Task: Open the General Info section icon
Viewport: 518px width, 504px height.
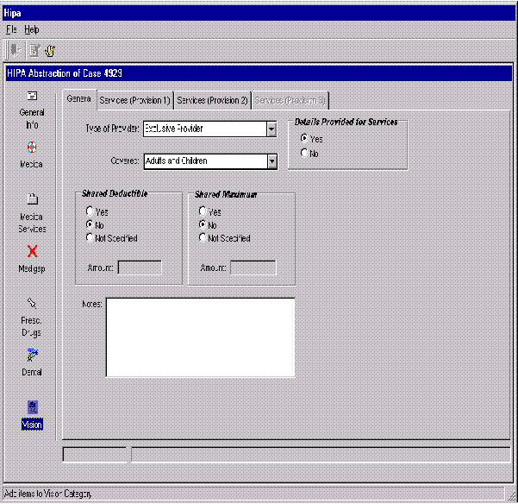Action: coord(32,96)
